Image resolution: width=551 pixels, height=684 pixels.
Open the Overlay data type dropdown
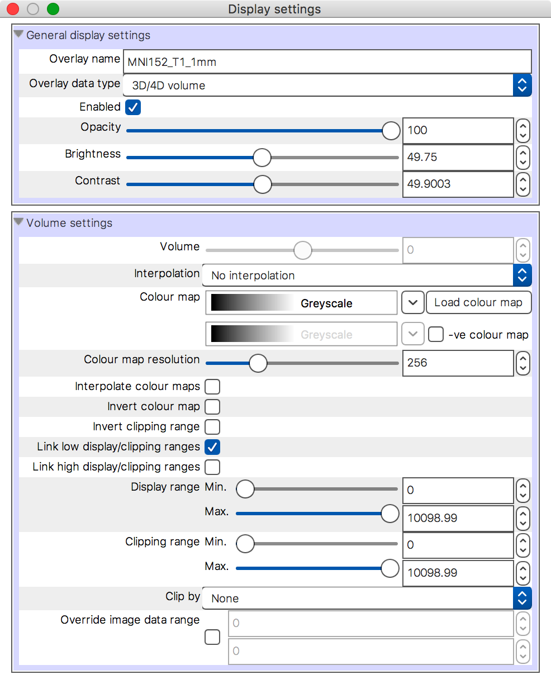pos(522,84)
